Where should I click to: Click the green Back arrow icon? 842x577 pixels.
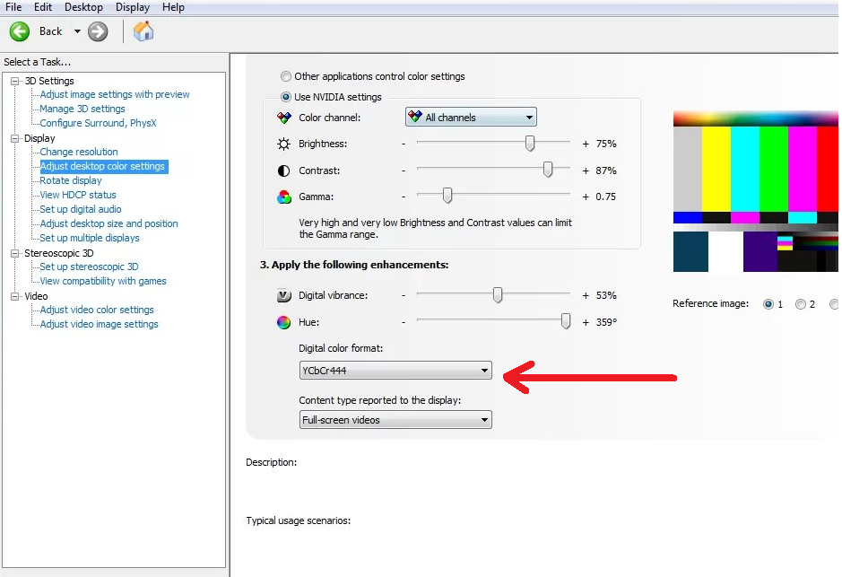click(20, 31)
